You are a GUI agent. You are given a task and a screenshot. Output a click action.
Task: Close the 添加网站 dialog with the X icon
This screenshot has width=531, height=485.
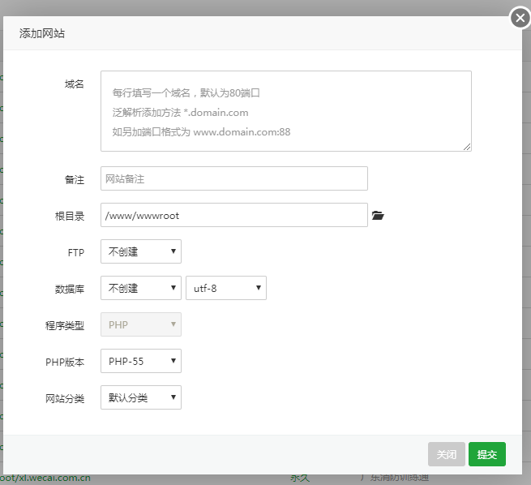click(x=520, y=18)
